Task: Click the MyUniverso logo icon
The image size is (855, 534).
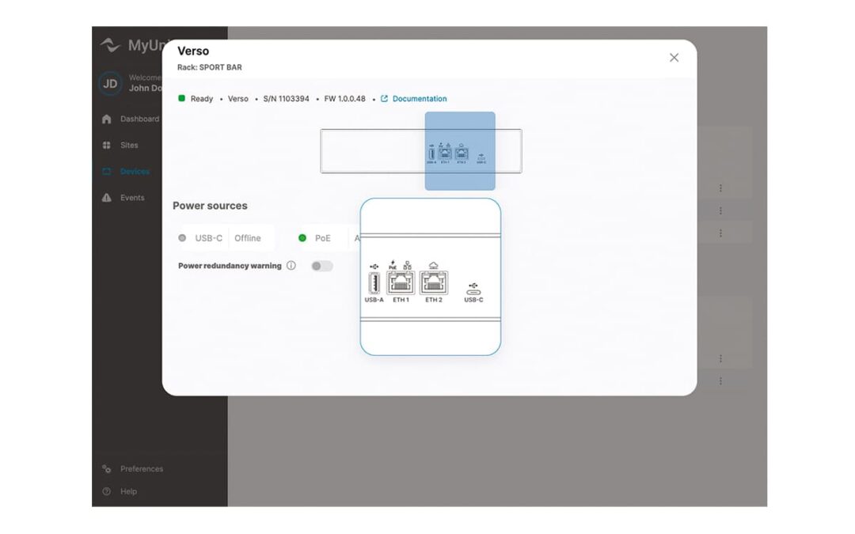Action: 111,44
